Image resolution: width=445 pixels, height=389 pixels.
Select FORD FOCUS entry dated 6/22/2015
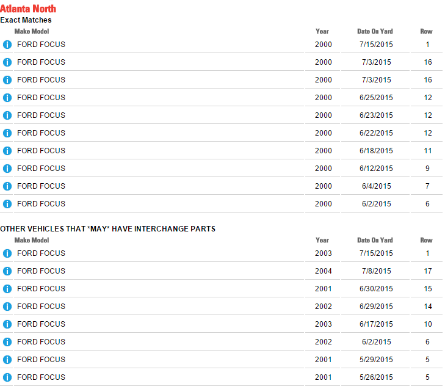[41, 133]
